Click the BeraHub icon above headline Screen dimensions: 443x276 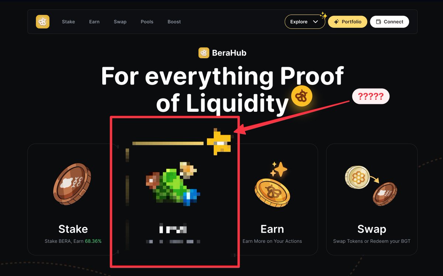[204, 53]
